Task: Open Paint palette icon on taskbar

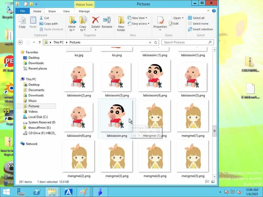Action: 83,192
